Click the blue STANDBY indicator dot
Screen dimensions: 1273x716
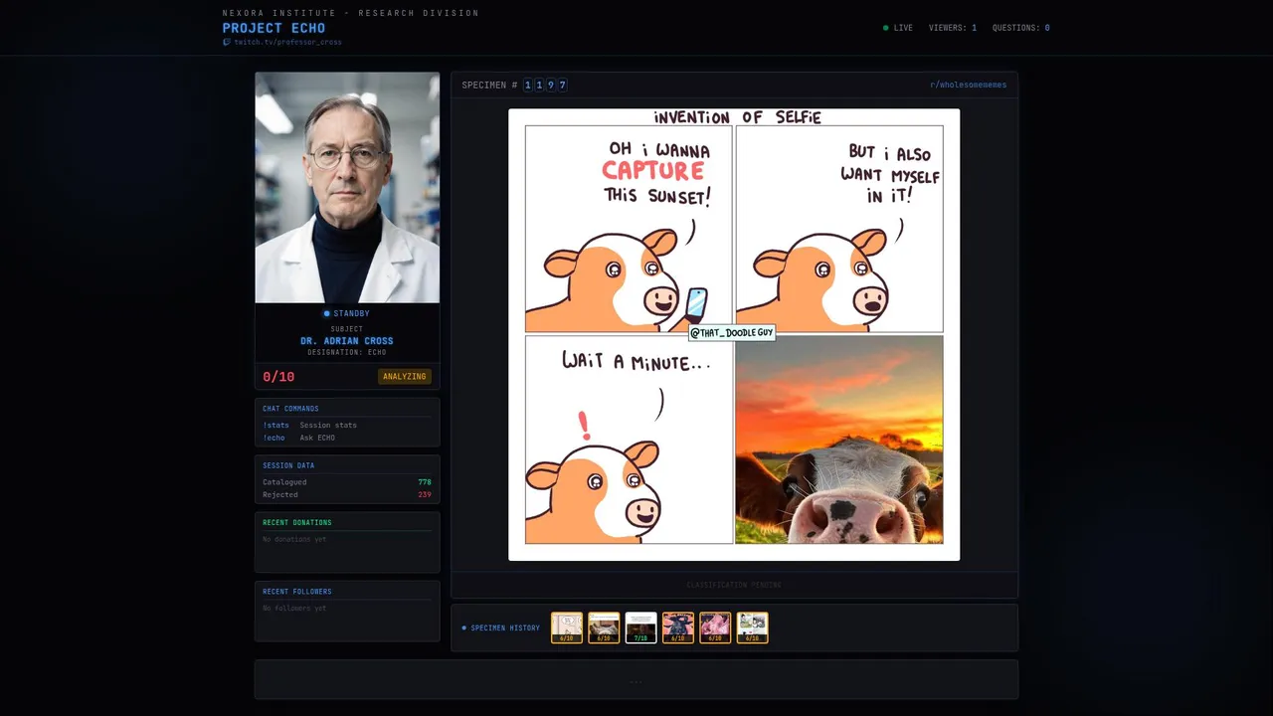(327, 314)
